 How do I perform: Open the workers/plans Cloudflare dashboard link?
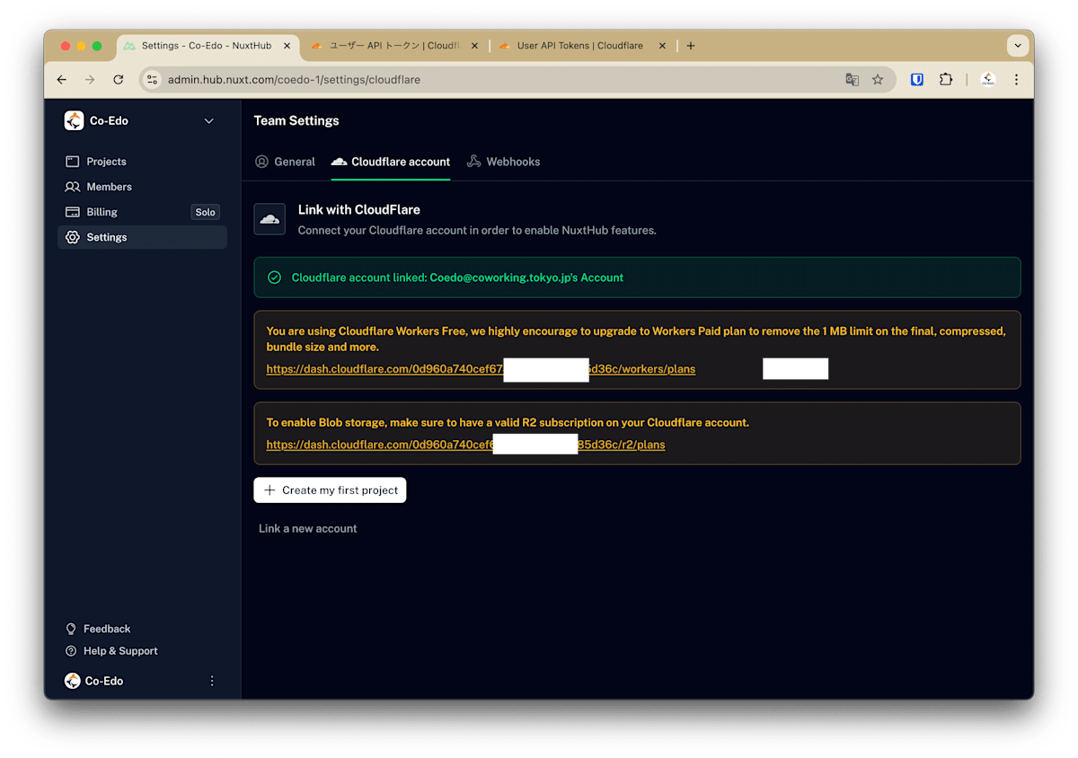(481, 369)
